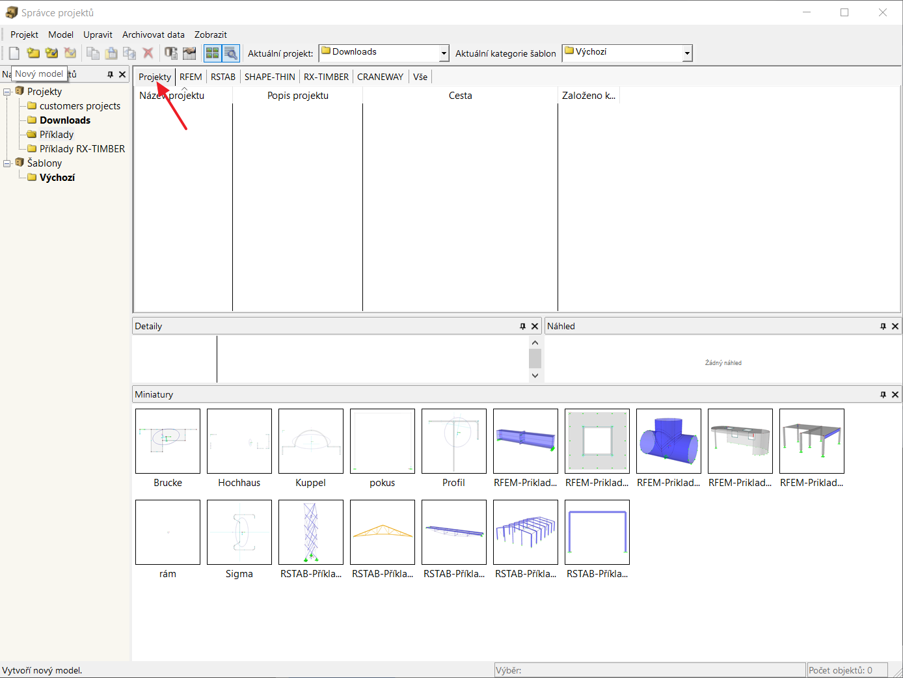Image resolution: width=903 pixels, height=678 pixels.
Task: Switch to the SHAPE-THIN tab
Action: (x=270, y=77)
